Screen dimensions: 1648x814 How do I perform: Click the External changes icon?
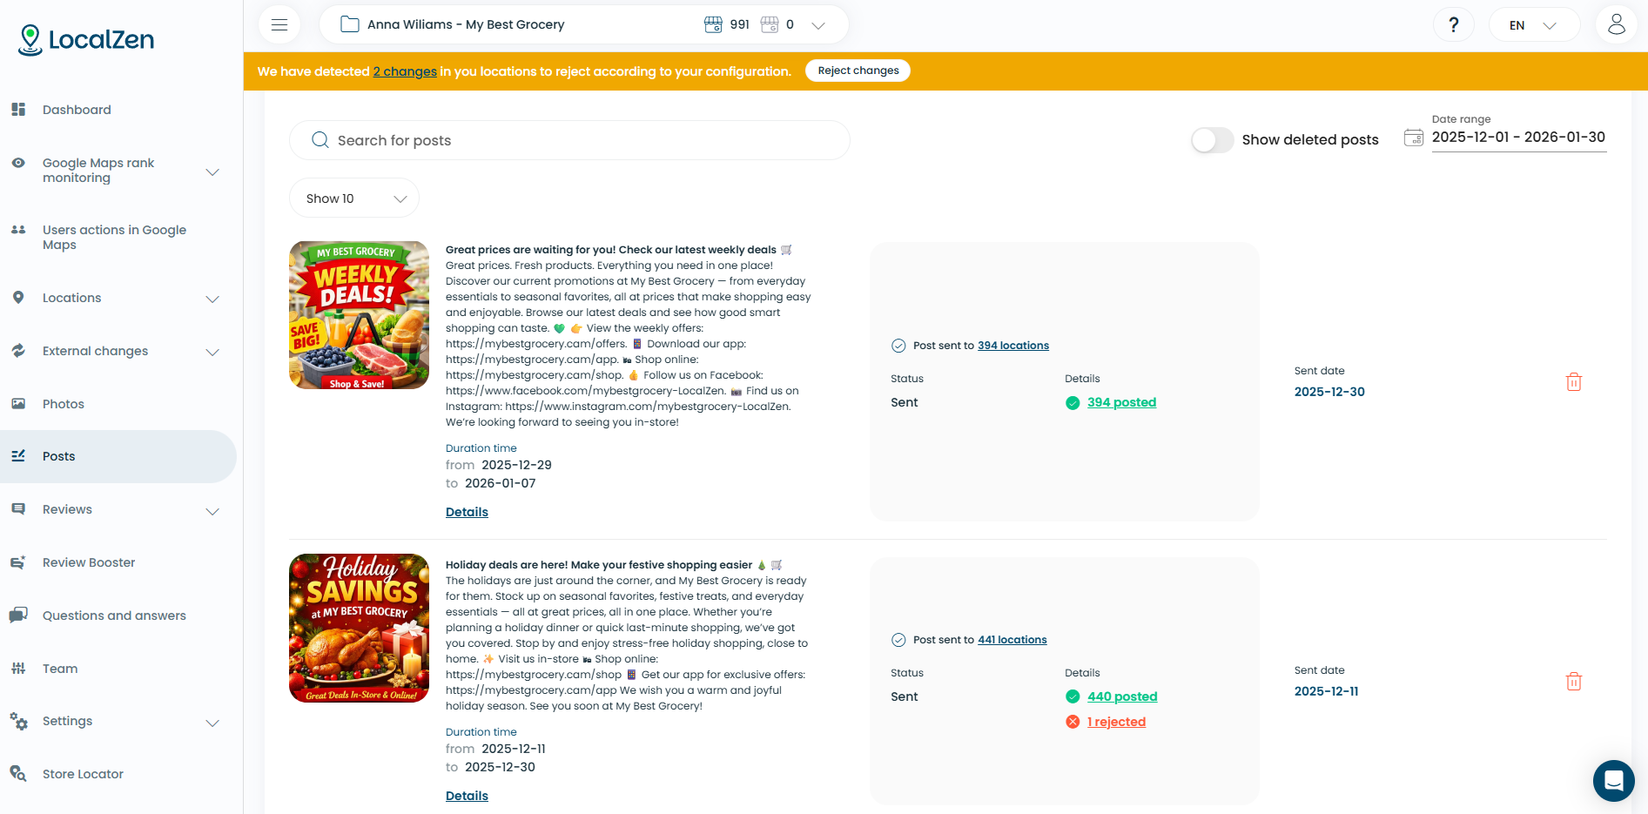[x=18, y=351]
